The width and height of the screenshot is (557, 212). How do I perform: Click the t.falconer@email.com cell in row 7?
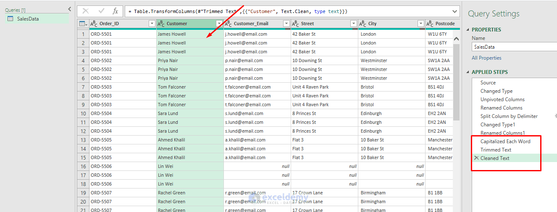click(x=257, y=87)
